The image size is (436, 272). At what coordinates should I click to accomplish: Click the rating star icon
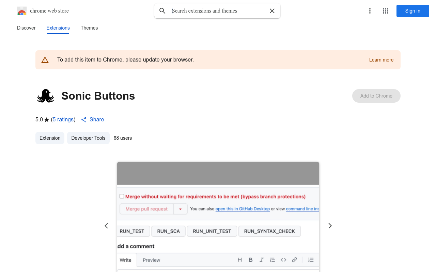click(x=47, y=120)
